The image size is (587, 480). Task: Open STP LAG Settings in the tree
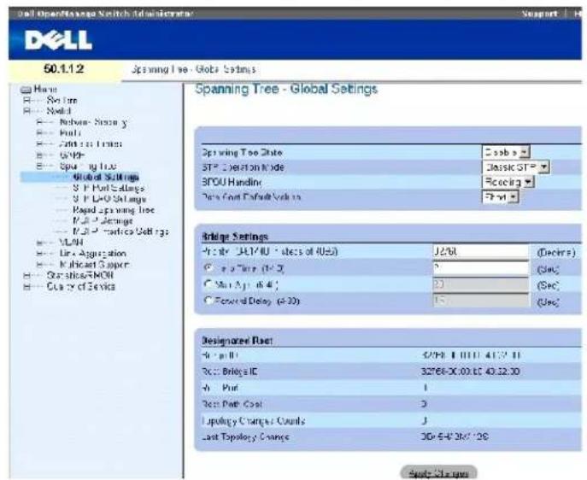pos(109,199)
